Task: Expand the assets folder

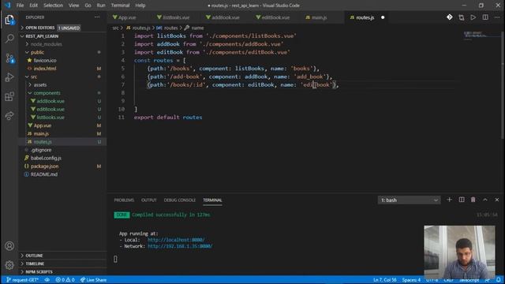Action: pos(40,84)
